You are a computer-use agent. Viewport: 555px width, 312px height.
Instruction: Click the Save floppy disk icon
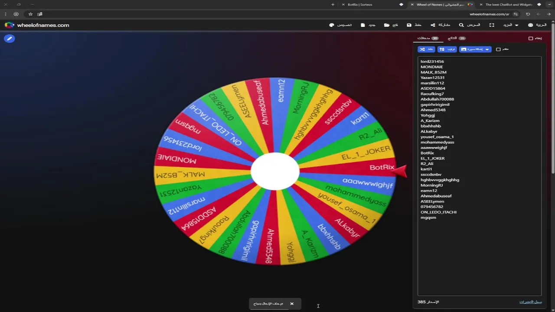[x=409, y=25]
